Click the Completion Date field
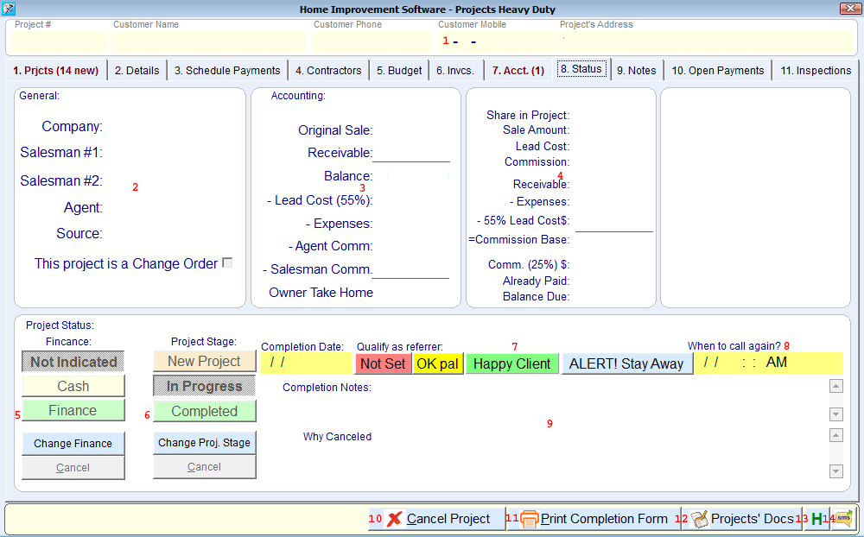Image resolution: width=864 pixels, height=537 pixels. coord(306,363)
